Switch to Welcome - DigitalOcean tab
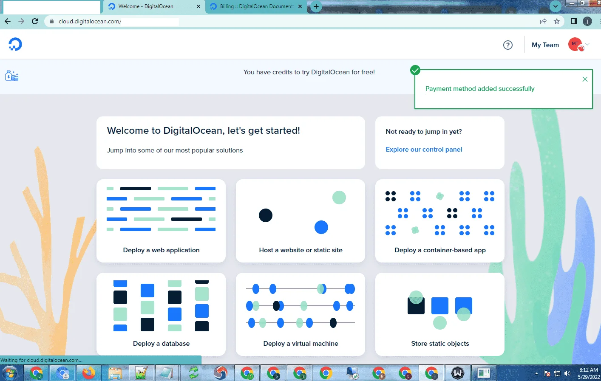601x381 pixels. (154, 6)
